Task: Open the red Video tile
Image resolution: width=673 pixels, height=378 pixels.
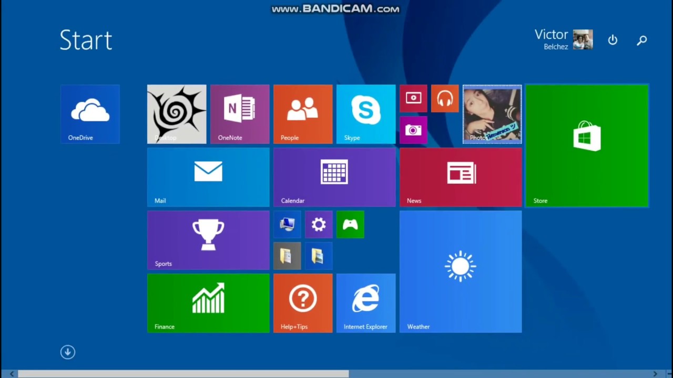Action: tap(413, 98)
